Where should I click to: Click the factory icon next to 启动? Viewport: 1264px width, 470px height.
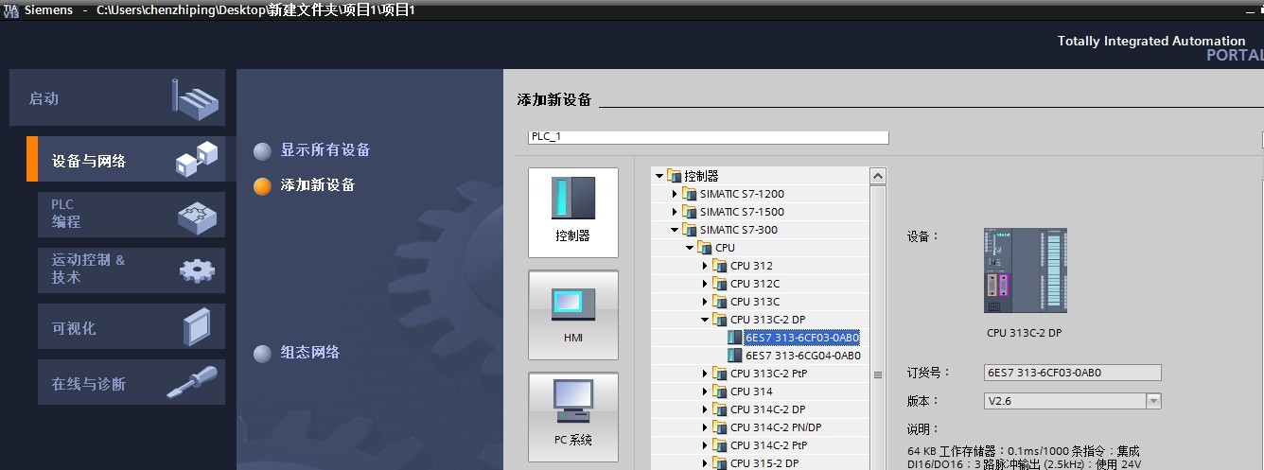pyautogui.click(x=196, y=98)
